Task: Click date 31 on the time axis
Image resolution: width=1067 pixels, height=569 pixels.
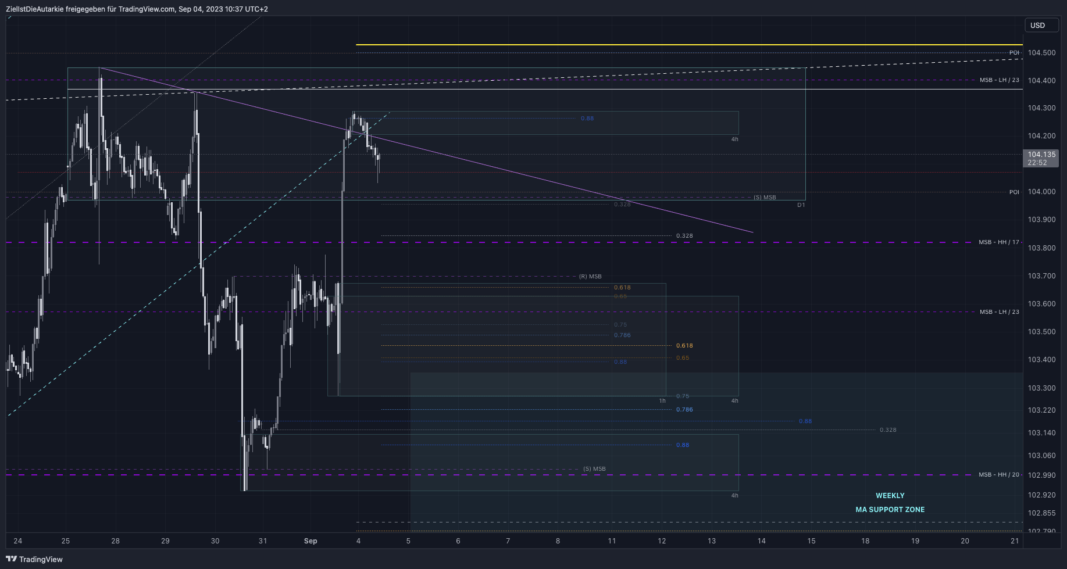Action: coord(263,541)
